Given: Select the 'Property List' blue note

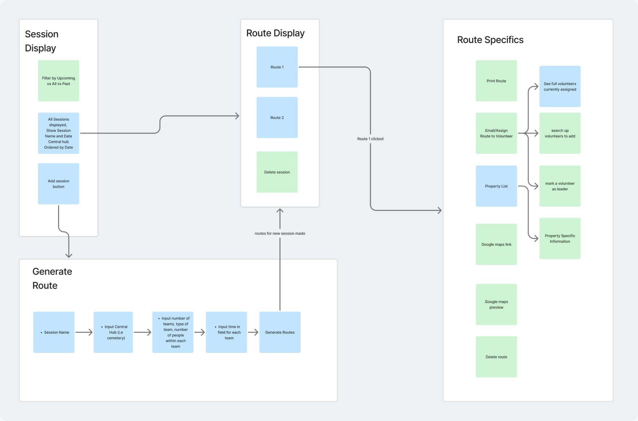Looking at the screenshot, I should 496,186.
